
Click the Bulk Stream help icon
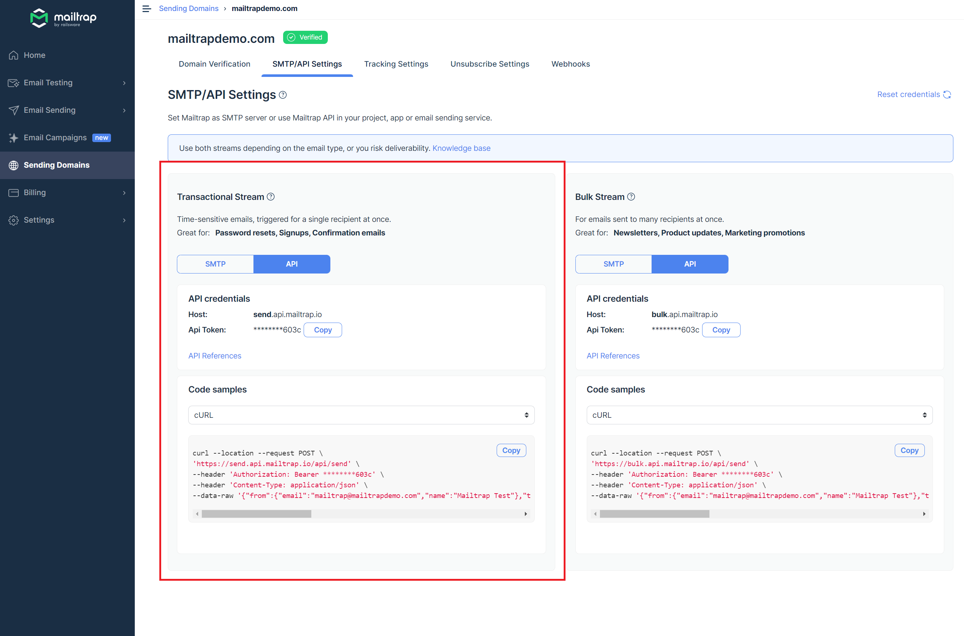(x=631, y=197)
